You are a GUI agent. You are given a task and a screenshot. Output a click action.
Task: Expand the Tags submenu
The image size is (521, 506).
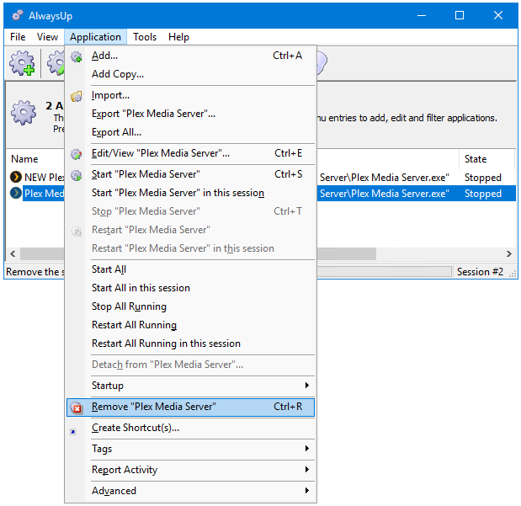[190, 449]
